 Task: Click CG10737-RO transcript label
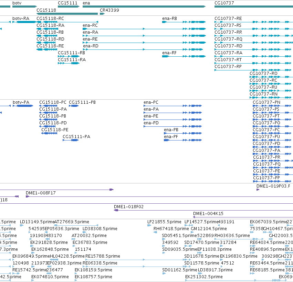point(263,74)
